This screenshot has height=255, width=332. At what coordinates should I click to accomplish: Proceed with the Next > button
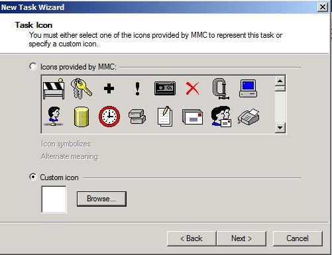click(241, 238)
